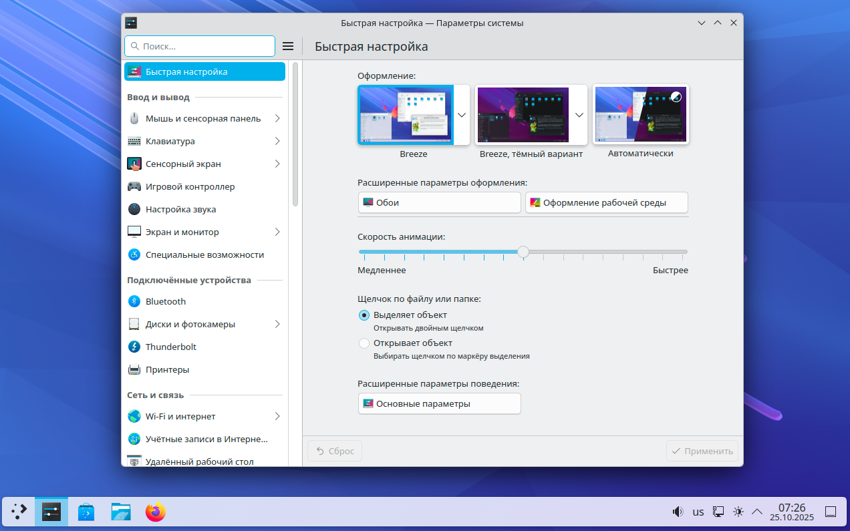The image size is (850, 531).
Task: Open Принтеры settings page
Action: [204, 369]
